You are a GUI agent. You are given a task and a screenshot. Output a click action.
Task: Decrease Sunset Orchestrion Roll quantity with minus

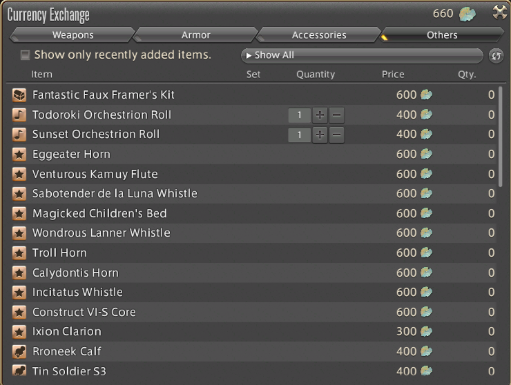pos(337,135)
